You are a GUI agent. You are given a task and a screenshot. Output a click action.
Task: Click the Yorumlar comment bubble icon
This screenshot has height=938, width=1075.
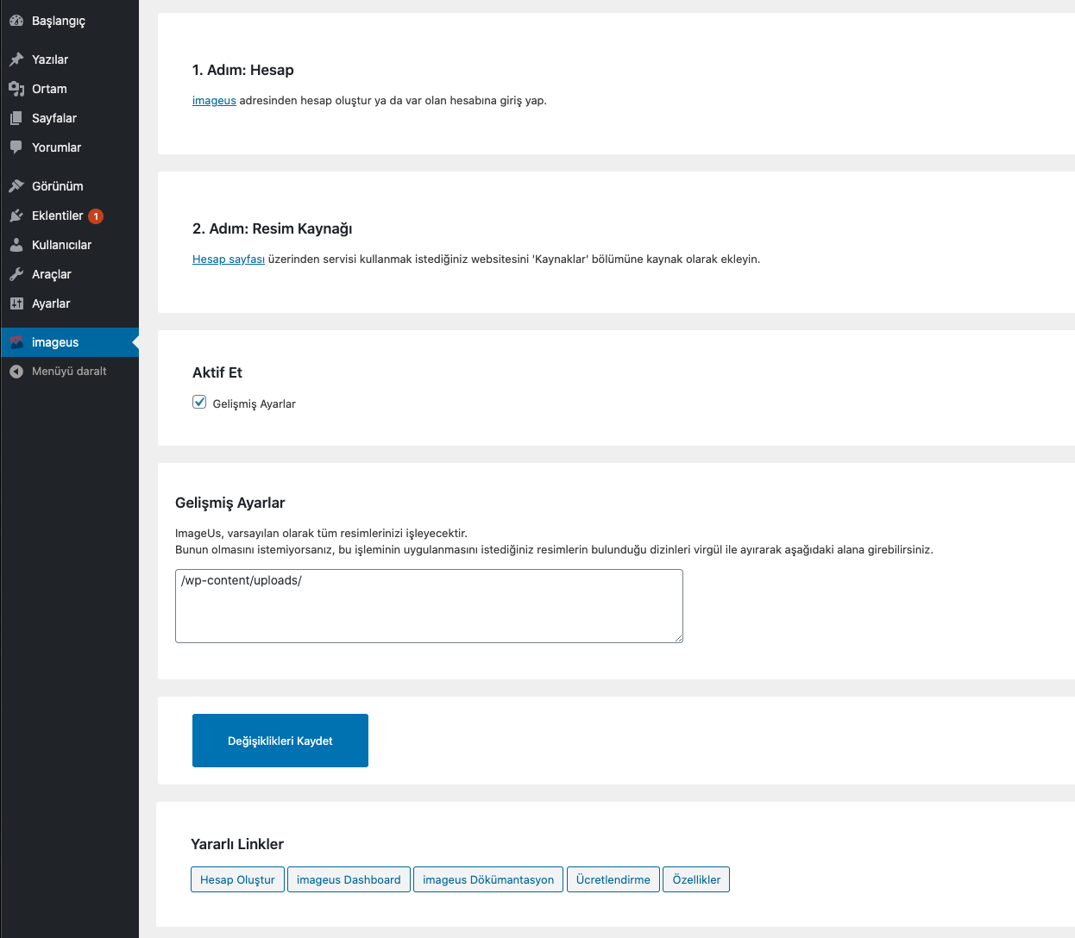16,147
